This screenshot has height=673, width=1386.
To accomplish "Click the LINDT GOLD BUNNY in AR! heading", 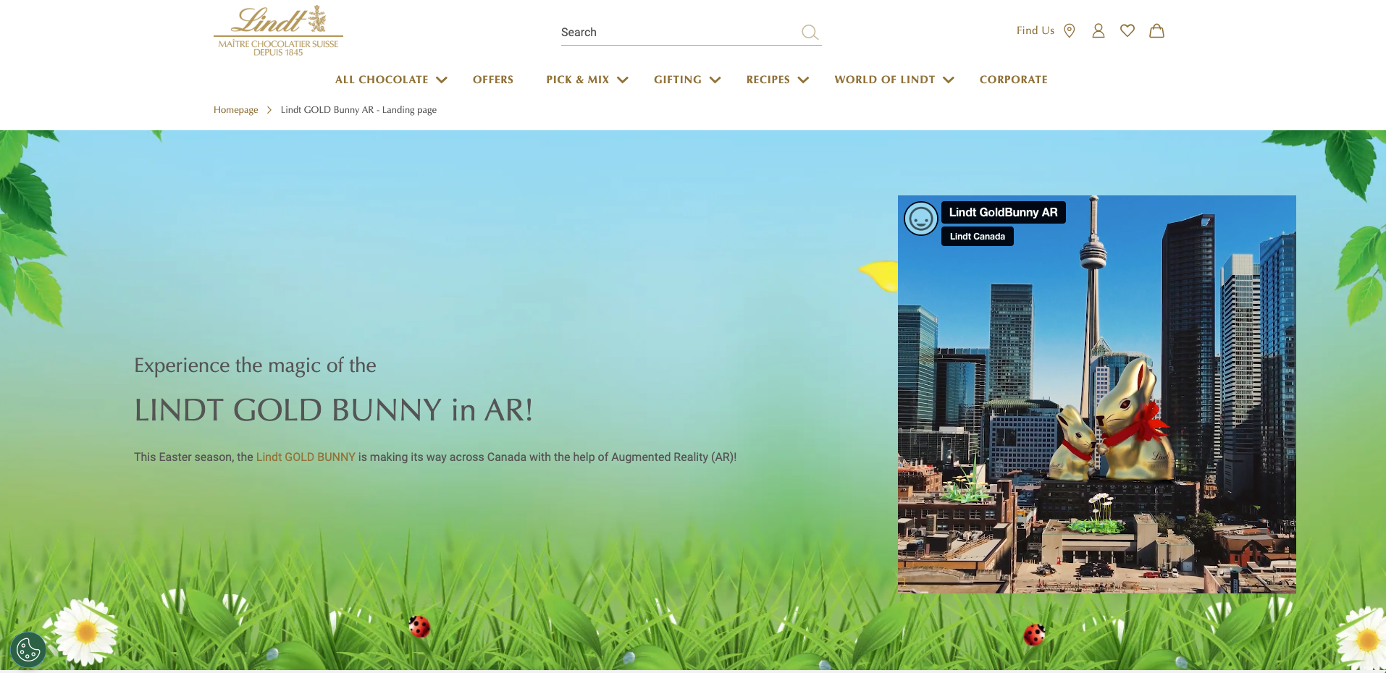I will (x=333, y=410).
